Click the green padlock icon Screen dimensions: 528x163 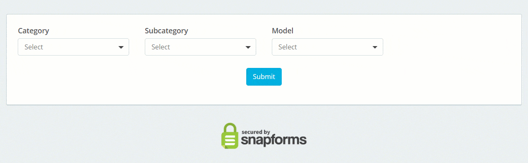pyautogui.click(x=230, y=135)
